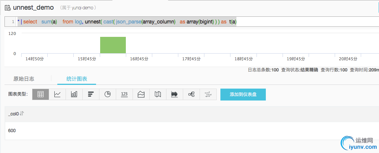Click line number 1 in query editor
379x153 pixels.
point(13,22)
